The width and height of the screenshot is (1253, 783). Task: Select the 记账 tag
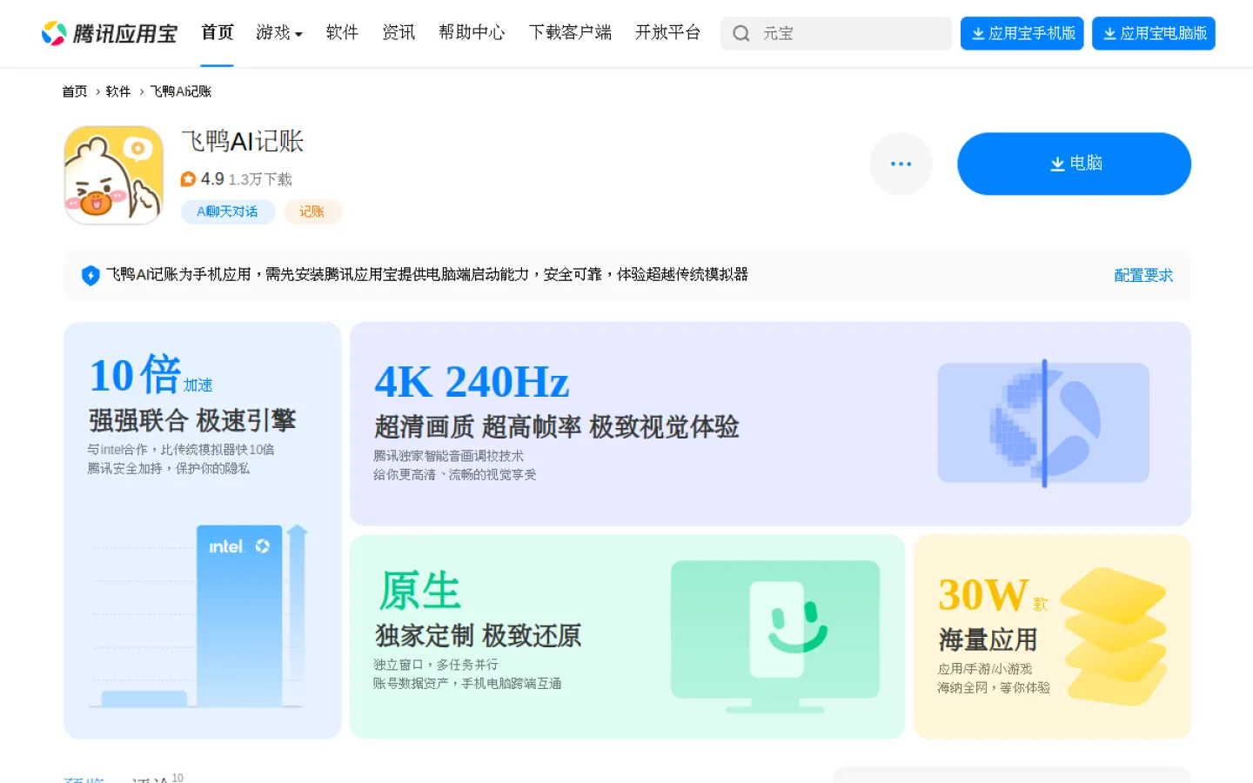(312, 211)
